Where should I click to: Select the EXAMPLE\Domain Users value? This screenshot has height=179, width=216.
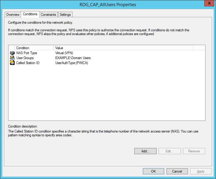(73, 58)
